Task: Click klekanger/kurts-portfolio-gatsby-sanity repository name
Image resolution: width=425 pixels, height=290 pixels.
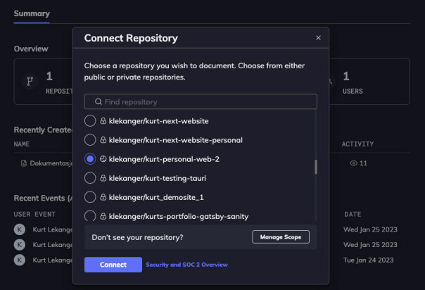Action: pyautogui.click(x=179, y=216)
